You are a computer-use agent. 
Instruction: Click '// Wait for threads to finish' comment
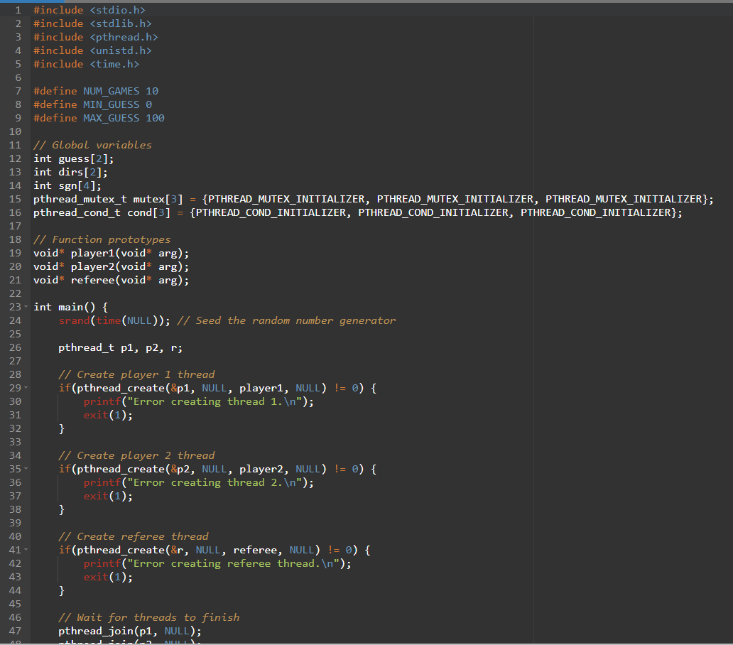tap(148, 617)
